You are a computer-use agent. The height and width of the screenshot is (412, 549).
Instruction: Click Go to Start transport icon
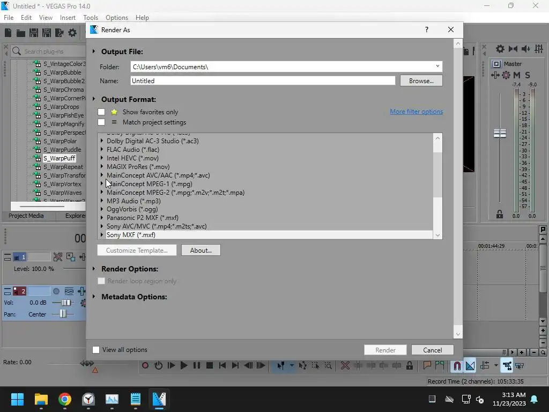point(222,366)
